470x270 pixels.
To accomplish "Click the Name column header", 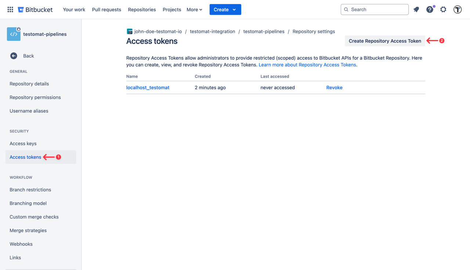I will [x=132, y=76].
